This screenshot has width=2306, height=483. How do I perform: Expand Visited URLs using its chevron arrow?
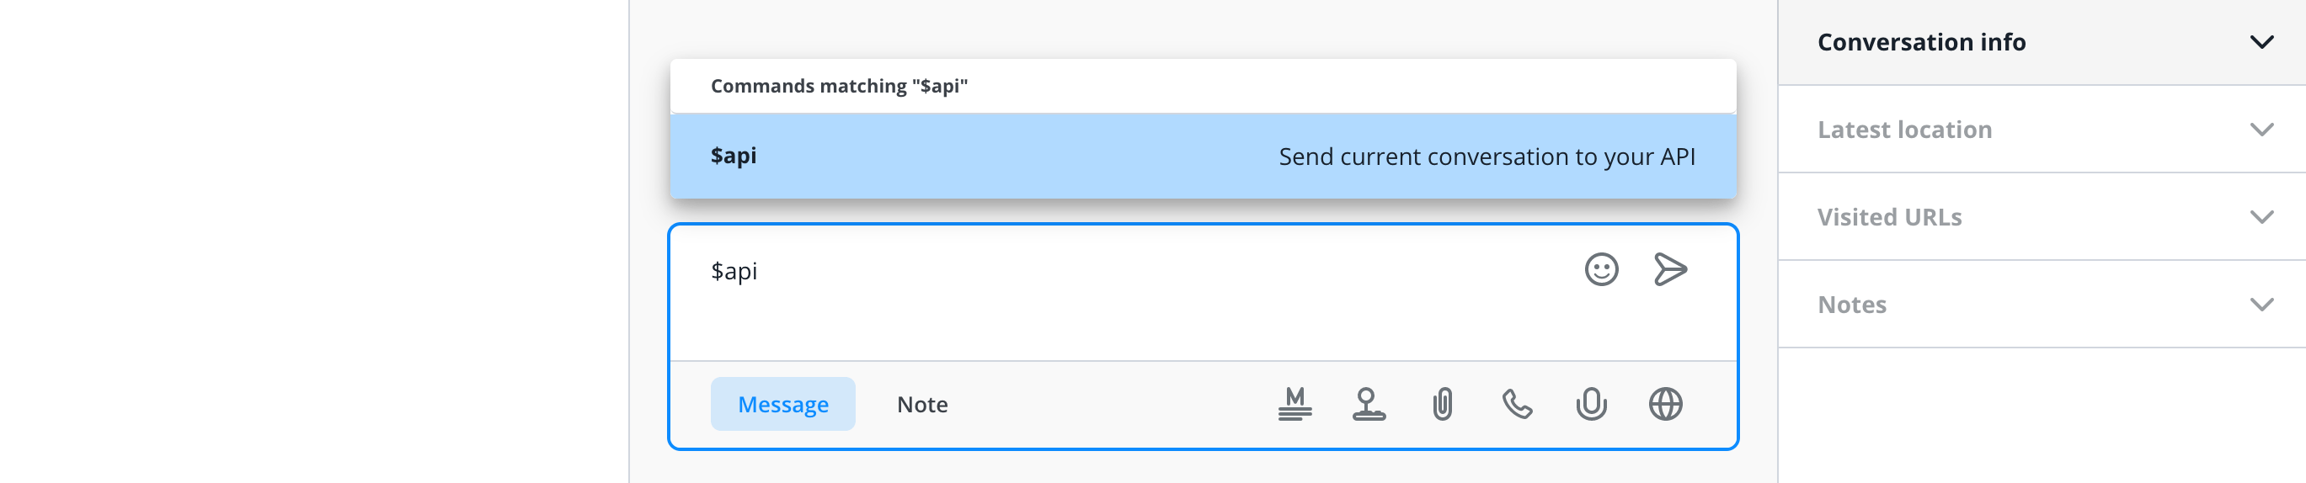tap(2261, 217)
